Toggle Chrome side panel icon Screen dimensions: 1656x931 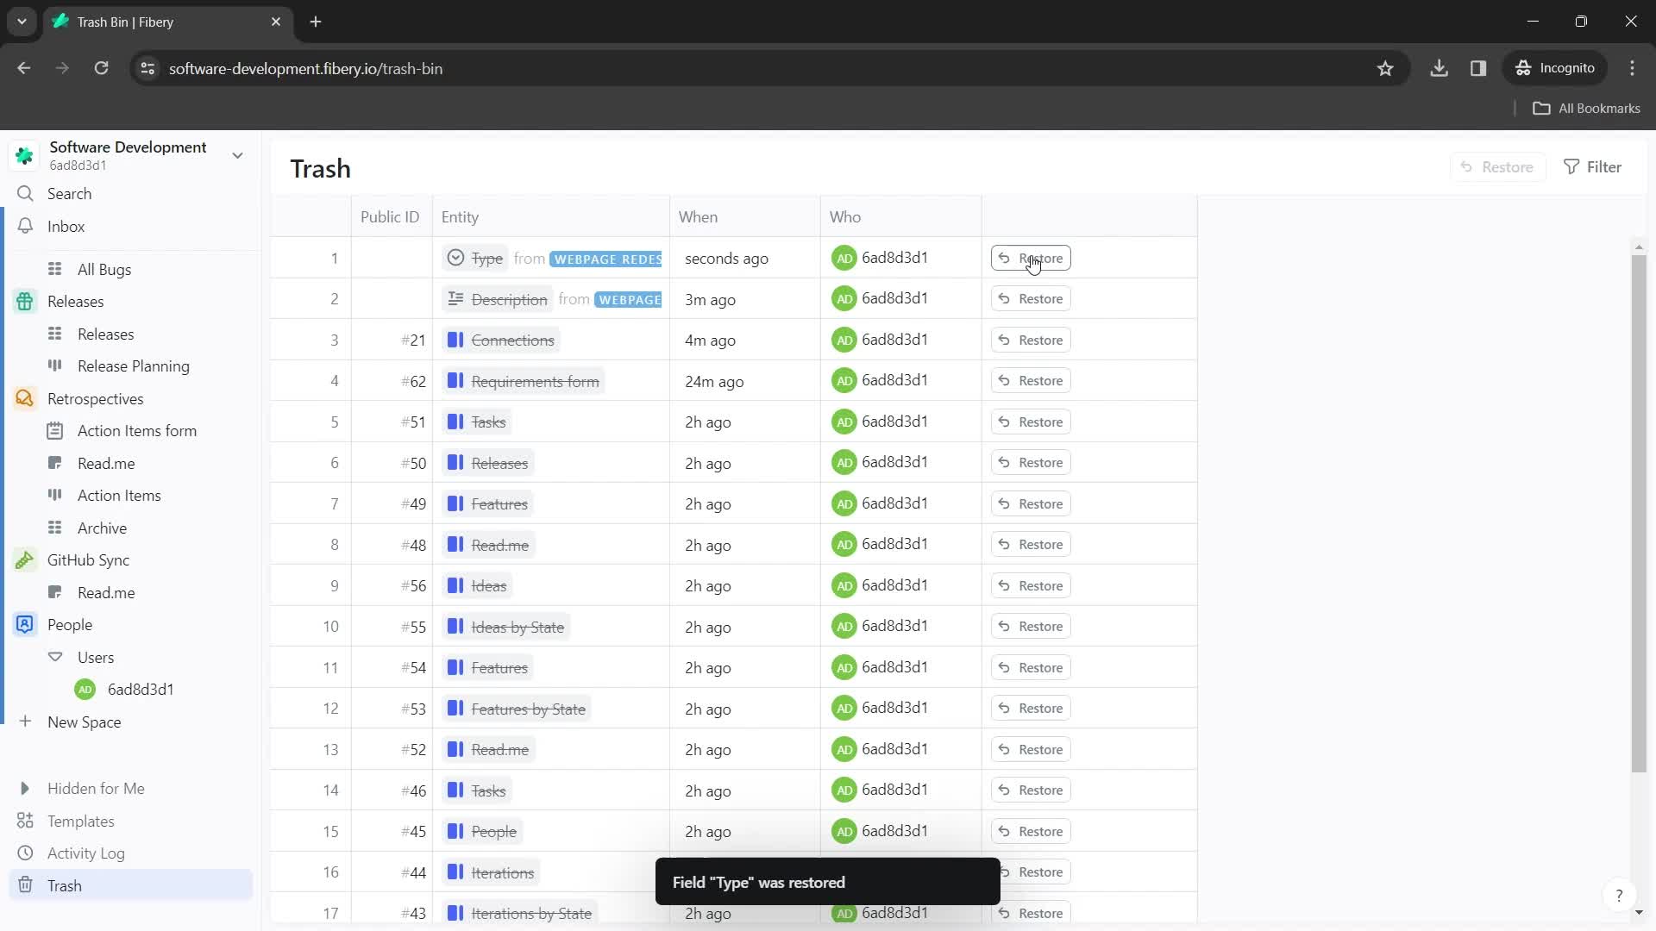pyautogui.click(x=1478, y=68)
